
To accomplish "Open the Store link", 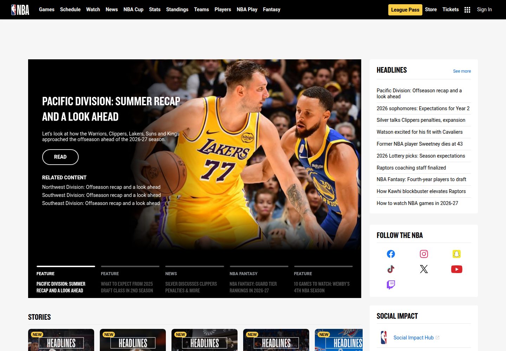I will 431,9.
